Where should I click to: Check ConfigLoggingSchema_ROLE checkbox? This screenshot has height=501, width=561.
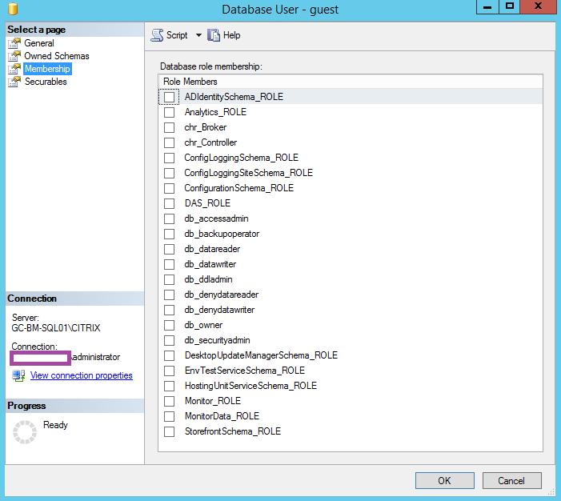click(169, 158)
